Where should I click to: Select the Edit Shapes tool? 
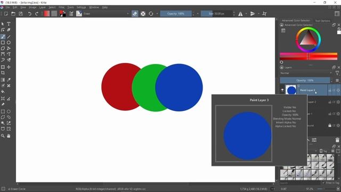(x=3, y=30)
